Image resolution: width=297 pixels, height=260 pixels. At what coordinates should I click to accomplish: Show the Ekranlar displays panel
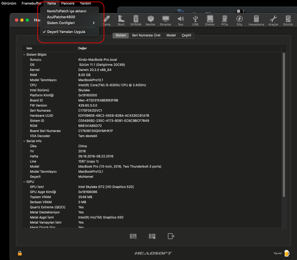[165, 20]
